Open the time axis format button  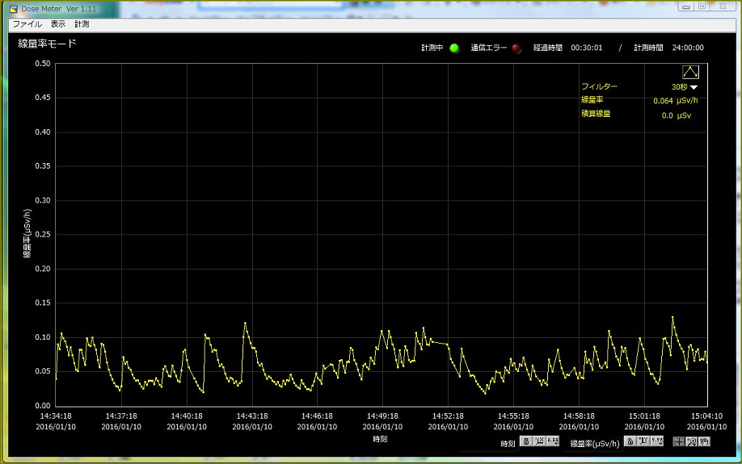pos(553,441)
